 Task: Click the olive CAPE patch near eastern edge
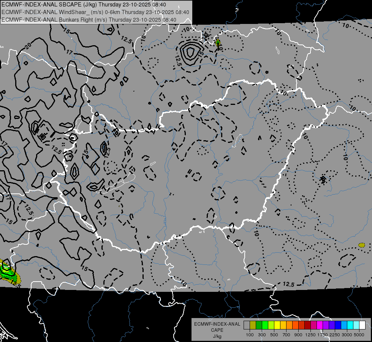coord(362,245)
